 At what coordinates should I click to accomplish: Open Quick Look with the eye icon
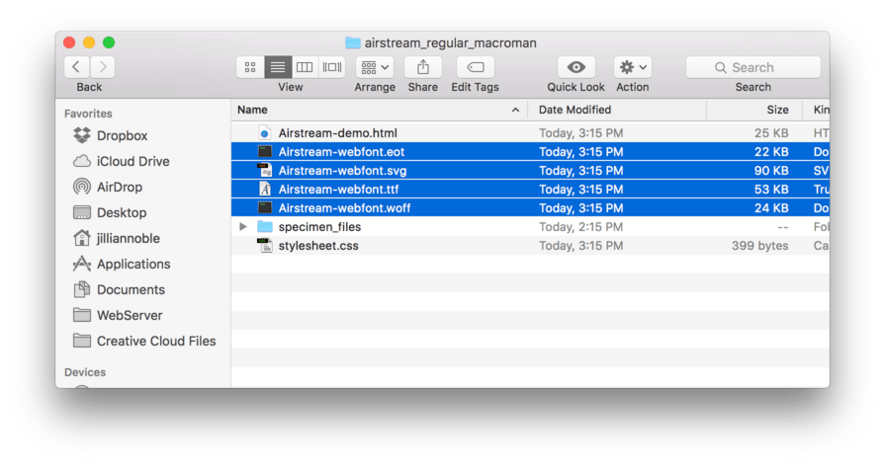point(575,67)
